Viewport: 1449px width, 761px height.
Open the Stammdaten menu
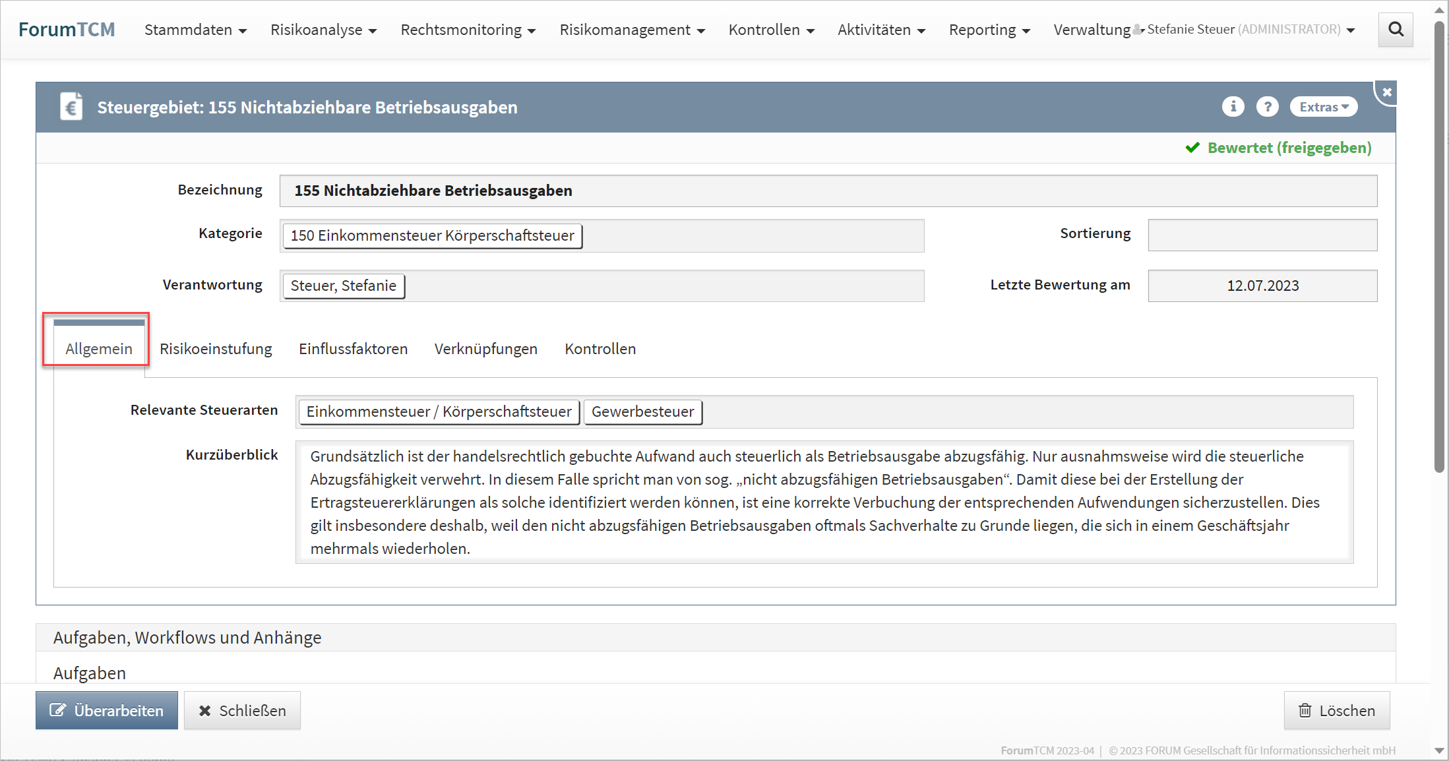coord(195,30)
